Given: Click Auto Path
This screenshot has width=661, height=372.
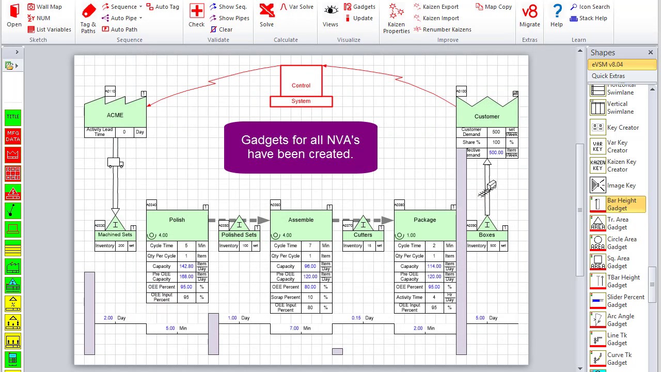Looking at the screenshot, I should coord(119,29).
